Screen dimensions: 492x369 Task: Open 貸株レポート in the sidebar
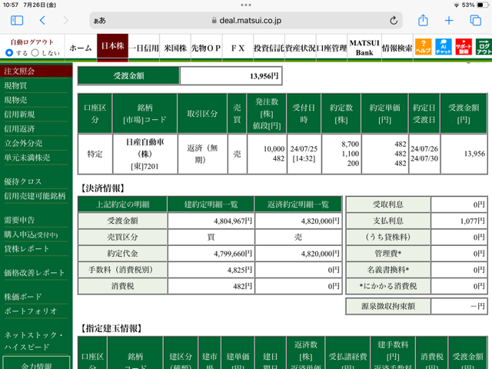(x=27, y=249)
